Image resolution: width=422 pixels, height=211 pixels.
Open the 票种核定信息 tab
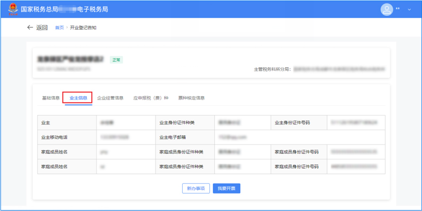coord(191,98)
